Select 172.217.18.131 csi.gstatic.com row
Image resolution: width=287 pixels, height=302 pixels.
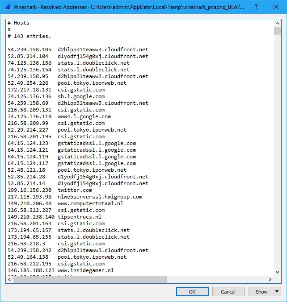click(56, 90)
